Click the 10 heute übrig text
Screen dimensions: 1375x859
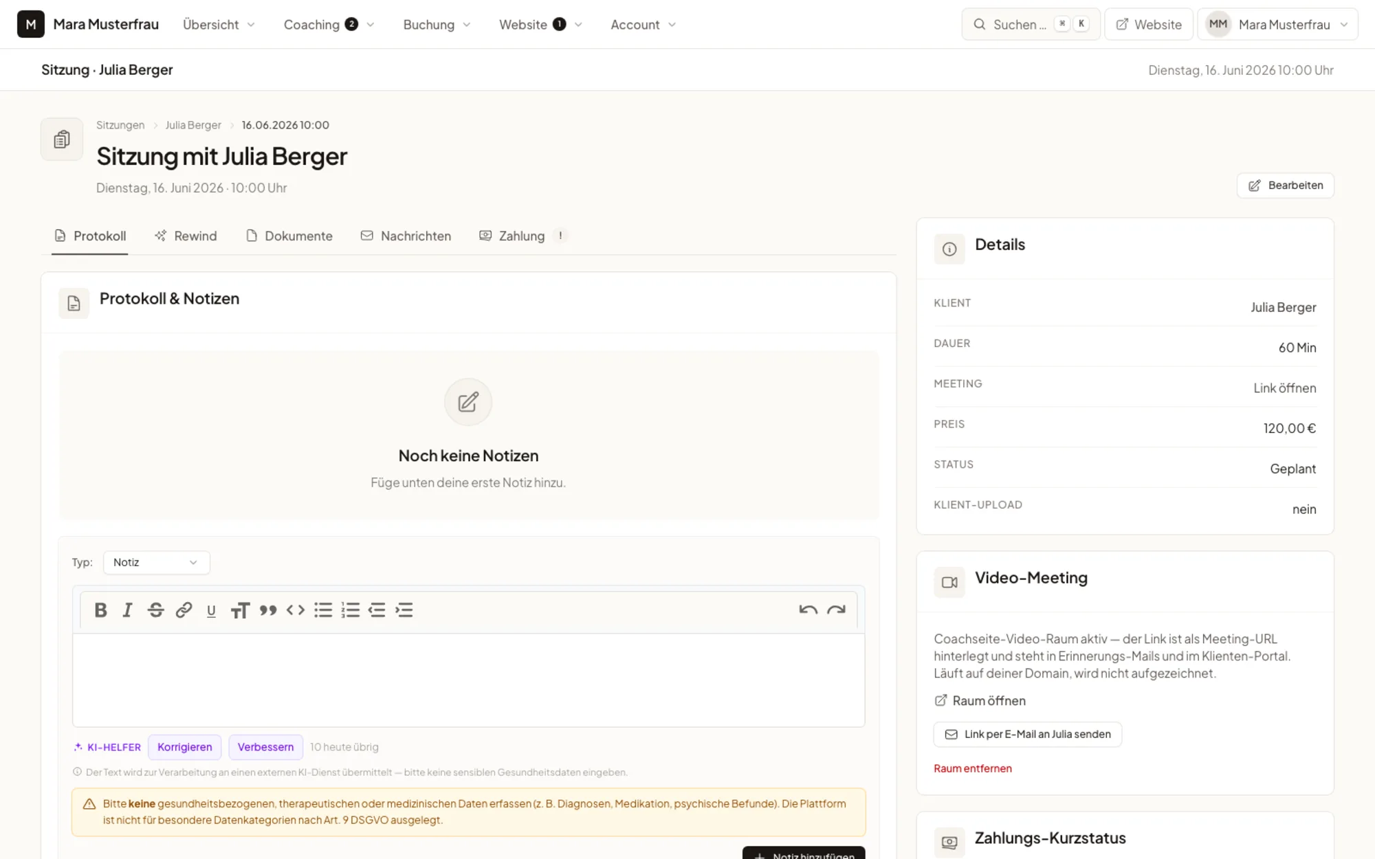click(x=344, y=747)
